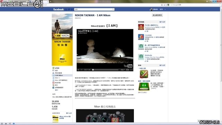Click the browser vertical scrollbar
The height and width of the screenshot is (125, 222).
(221, 45)
